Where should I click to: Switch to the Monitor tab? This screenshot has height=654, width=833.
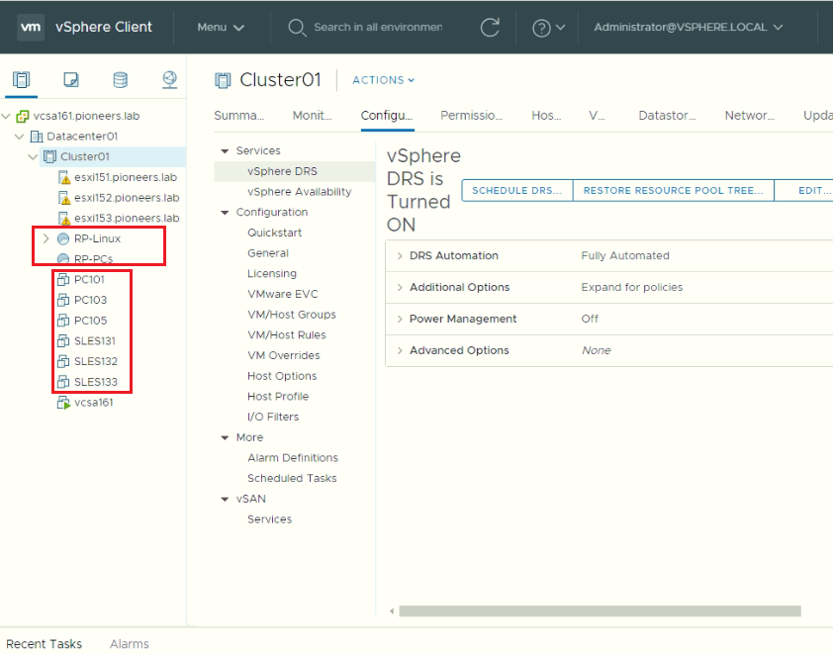pos(313,116)
